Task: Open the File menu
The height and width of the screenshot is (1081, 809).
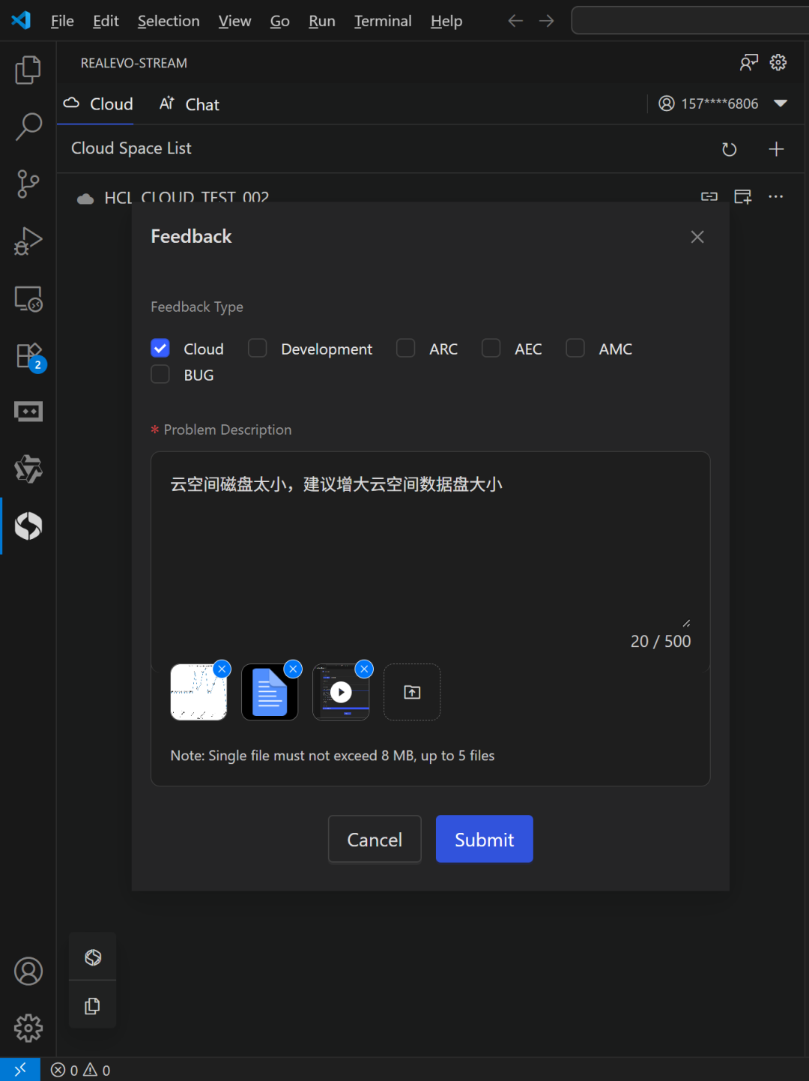Action: coord(62,21)
